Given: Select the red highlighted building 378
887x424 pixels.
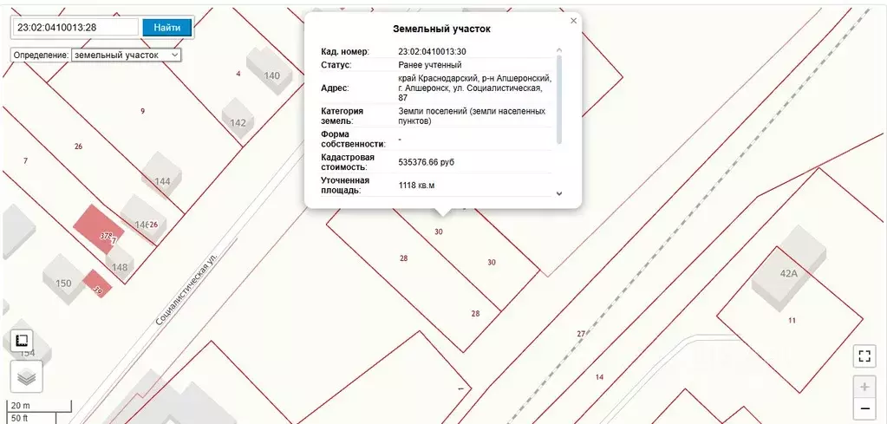Looking at the screenshot, I should 98,229.
